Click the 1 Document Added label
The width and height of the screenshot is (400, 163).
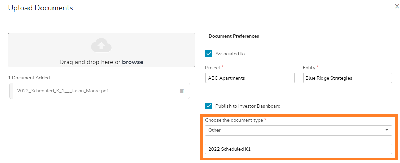[x=29, y=78]
